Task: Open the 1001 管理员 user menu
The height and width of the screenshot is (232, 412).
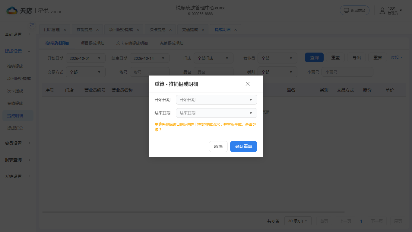Action: [391, 11]
